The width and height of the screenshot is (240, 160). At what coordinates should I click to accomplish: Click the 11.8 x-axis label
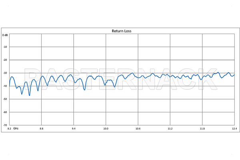(202, 129)
